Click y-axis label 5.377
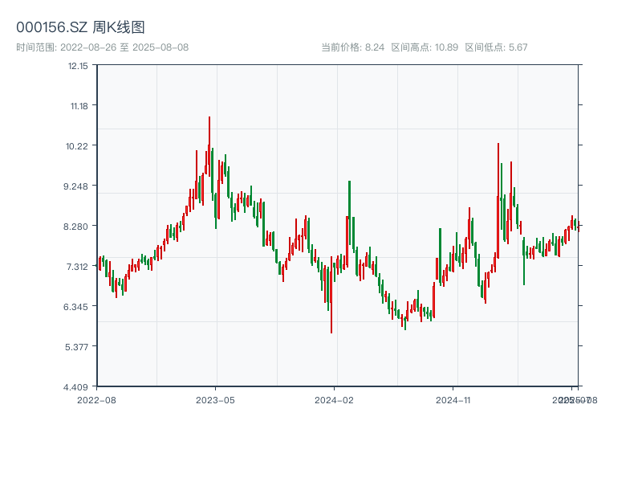This screenshot has width=642, height=482. (76, 347)
